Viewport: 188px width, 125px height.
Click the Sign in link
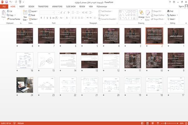(181, 7)
